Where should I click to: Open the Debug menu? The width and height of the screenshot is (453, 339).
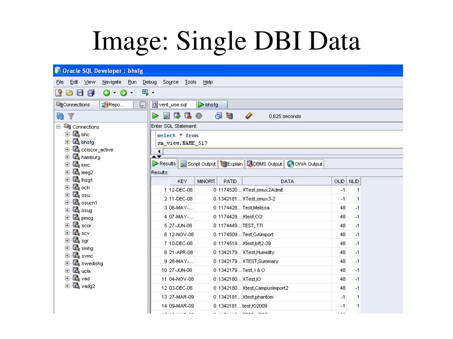(150, 82)
